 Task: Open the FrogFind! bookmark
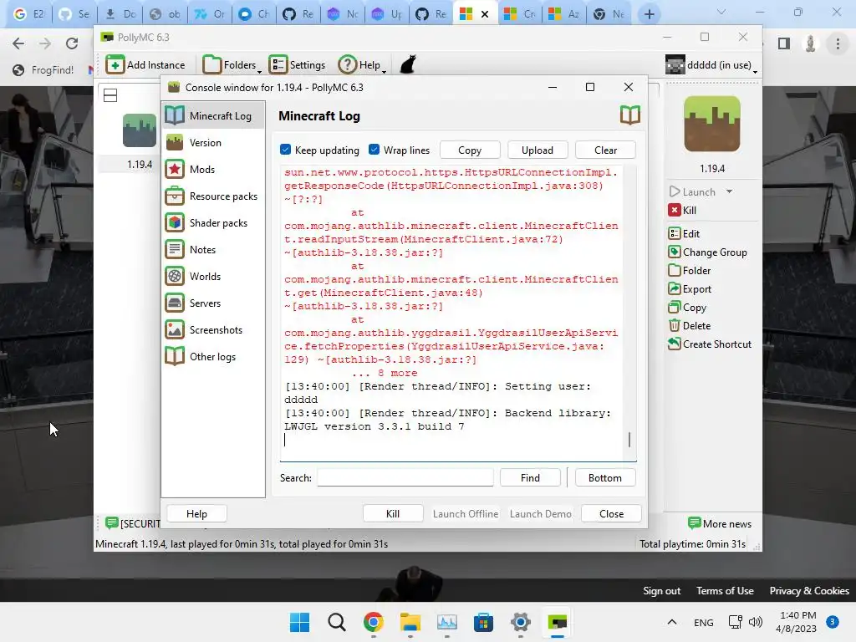(x=43, y=70)
